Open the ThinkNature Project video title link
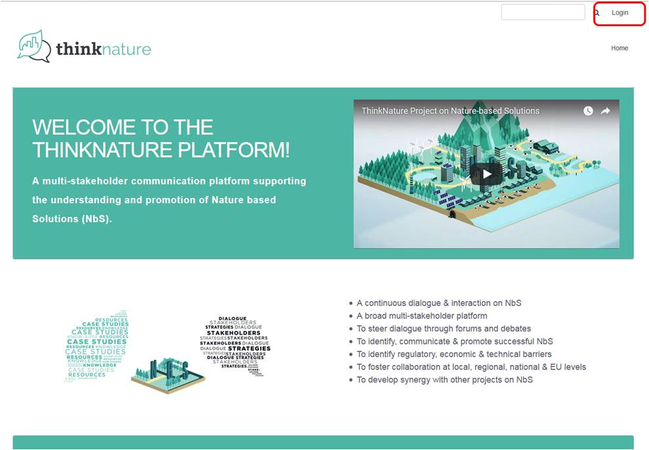 point(450,111)
